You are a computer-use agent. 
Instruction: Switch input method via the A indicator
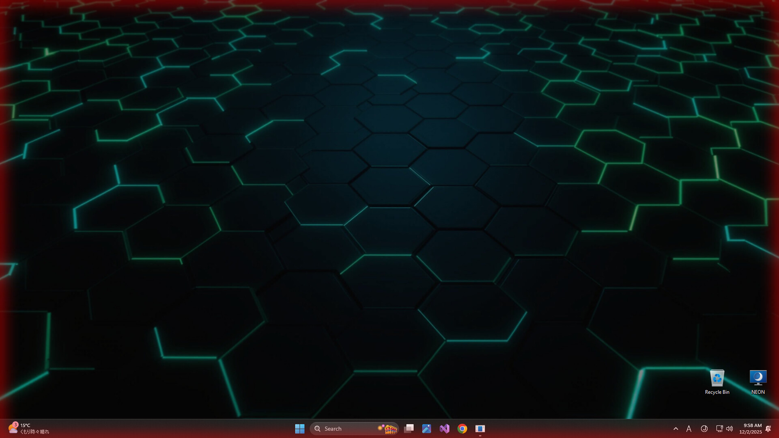click(689, 429)
